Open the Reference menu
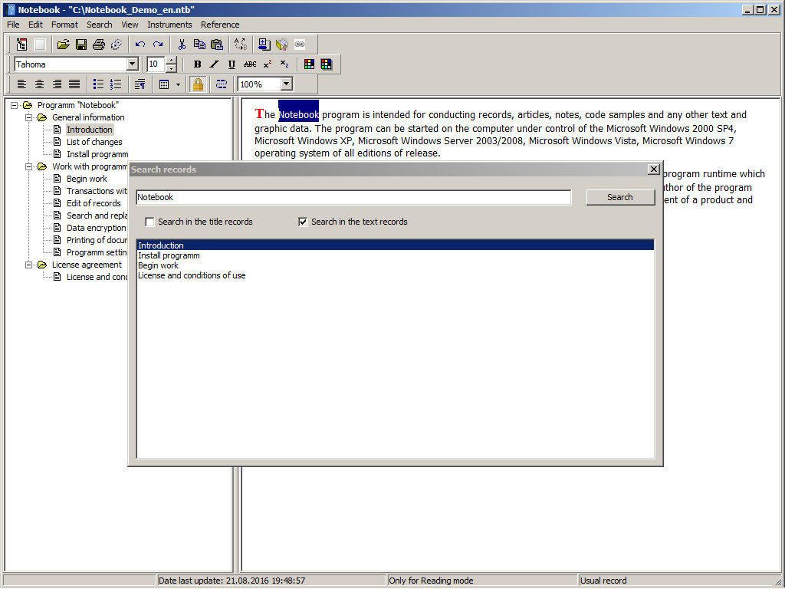 point(220,25)
